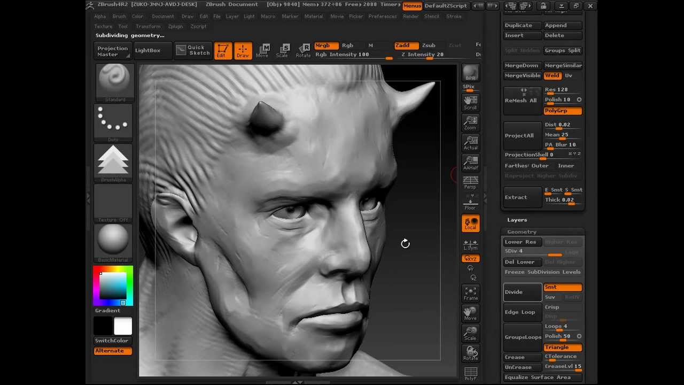The height and width of the screenshot is (385, 684).
Task: Toggle the Menus button
Action: [x=411, y=5]
